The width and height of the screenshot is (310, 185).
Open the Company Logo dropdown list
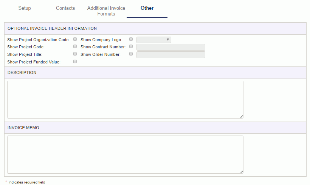[154, 40]
